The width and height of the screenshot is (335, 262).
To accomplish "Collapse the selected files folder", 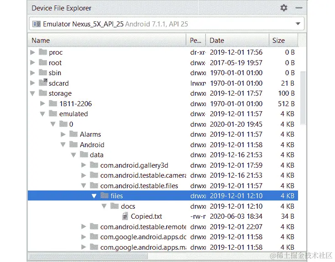I will [x=94, y=195].
